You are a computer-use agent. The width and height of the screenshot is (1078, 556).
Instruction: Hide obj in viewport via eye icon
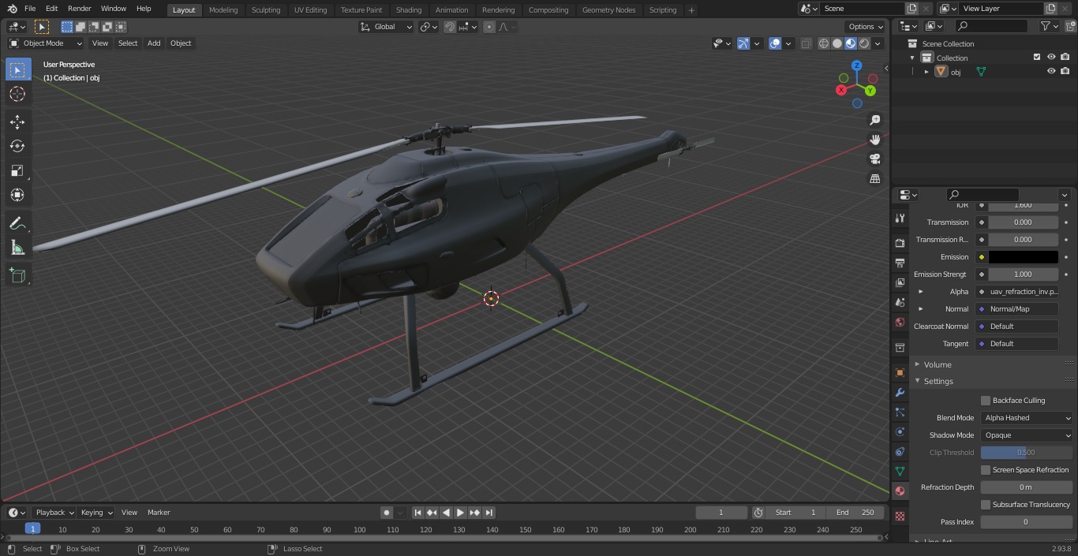pos(1051,72)
